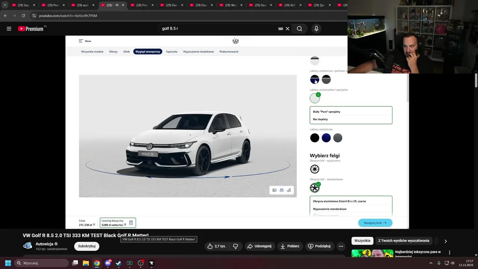Screen dimensions: 478x269
Task: Open Task View from taskbar
Action: tap(75, 263)
